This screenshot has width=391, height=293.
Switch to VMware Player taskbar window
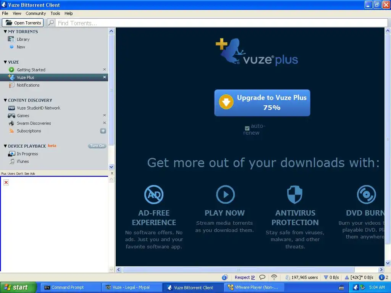[x=254, y=288]
